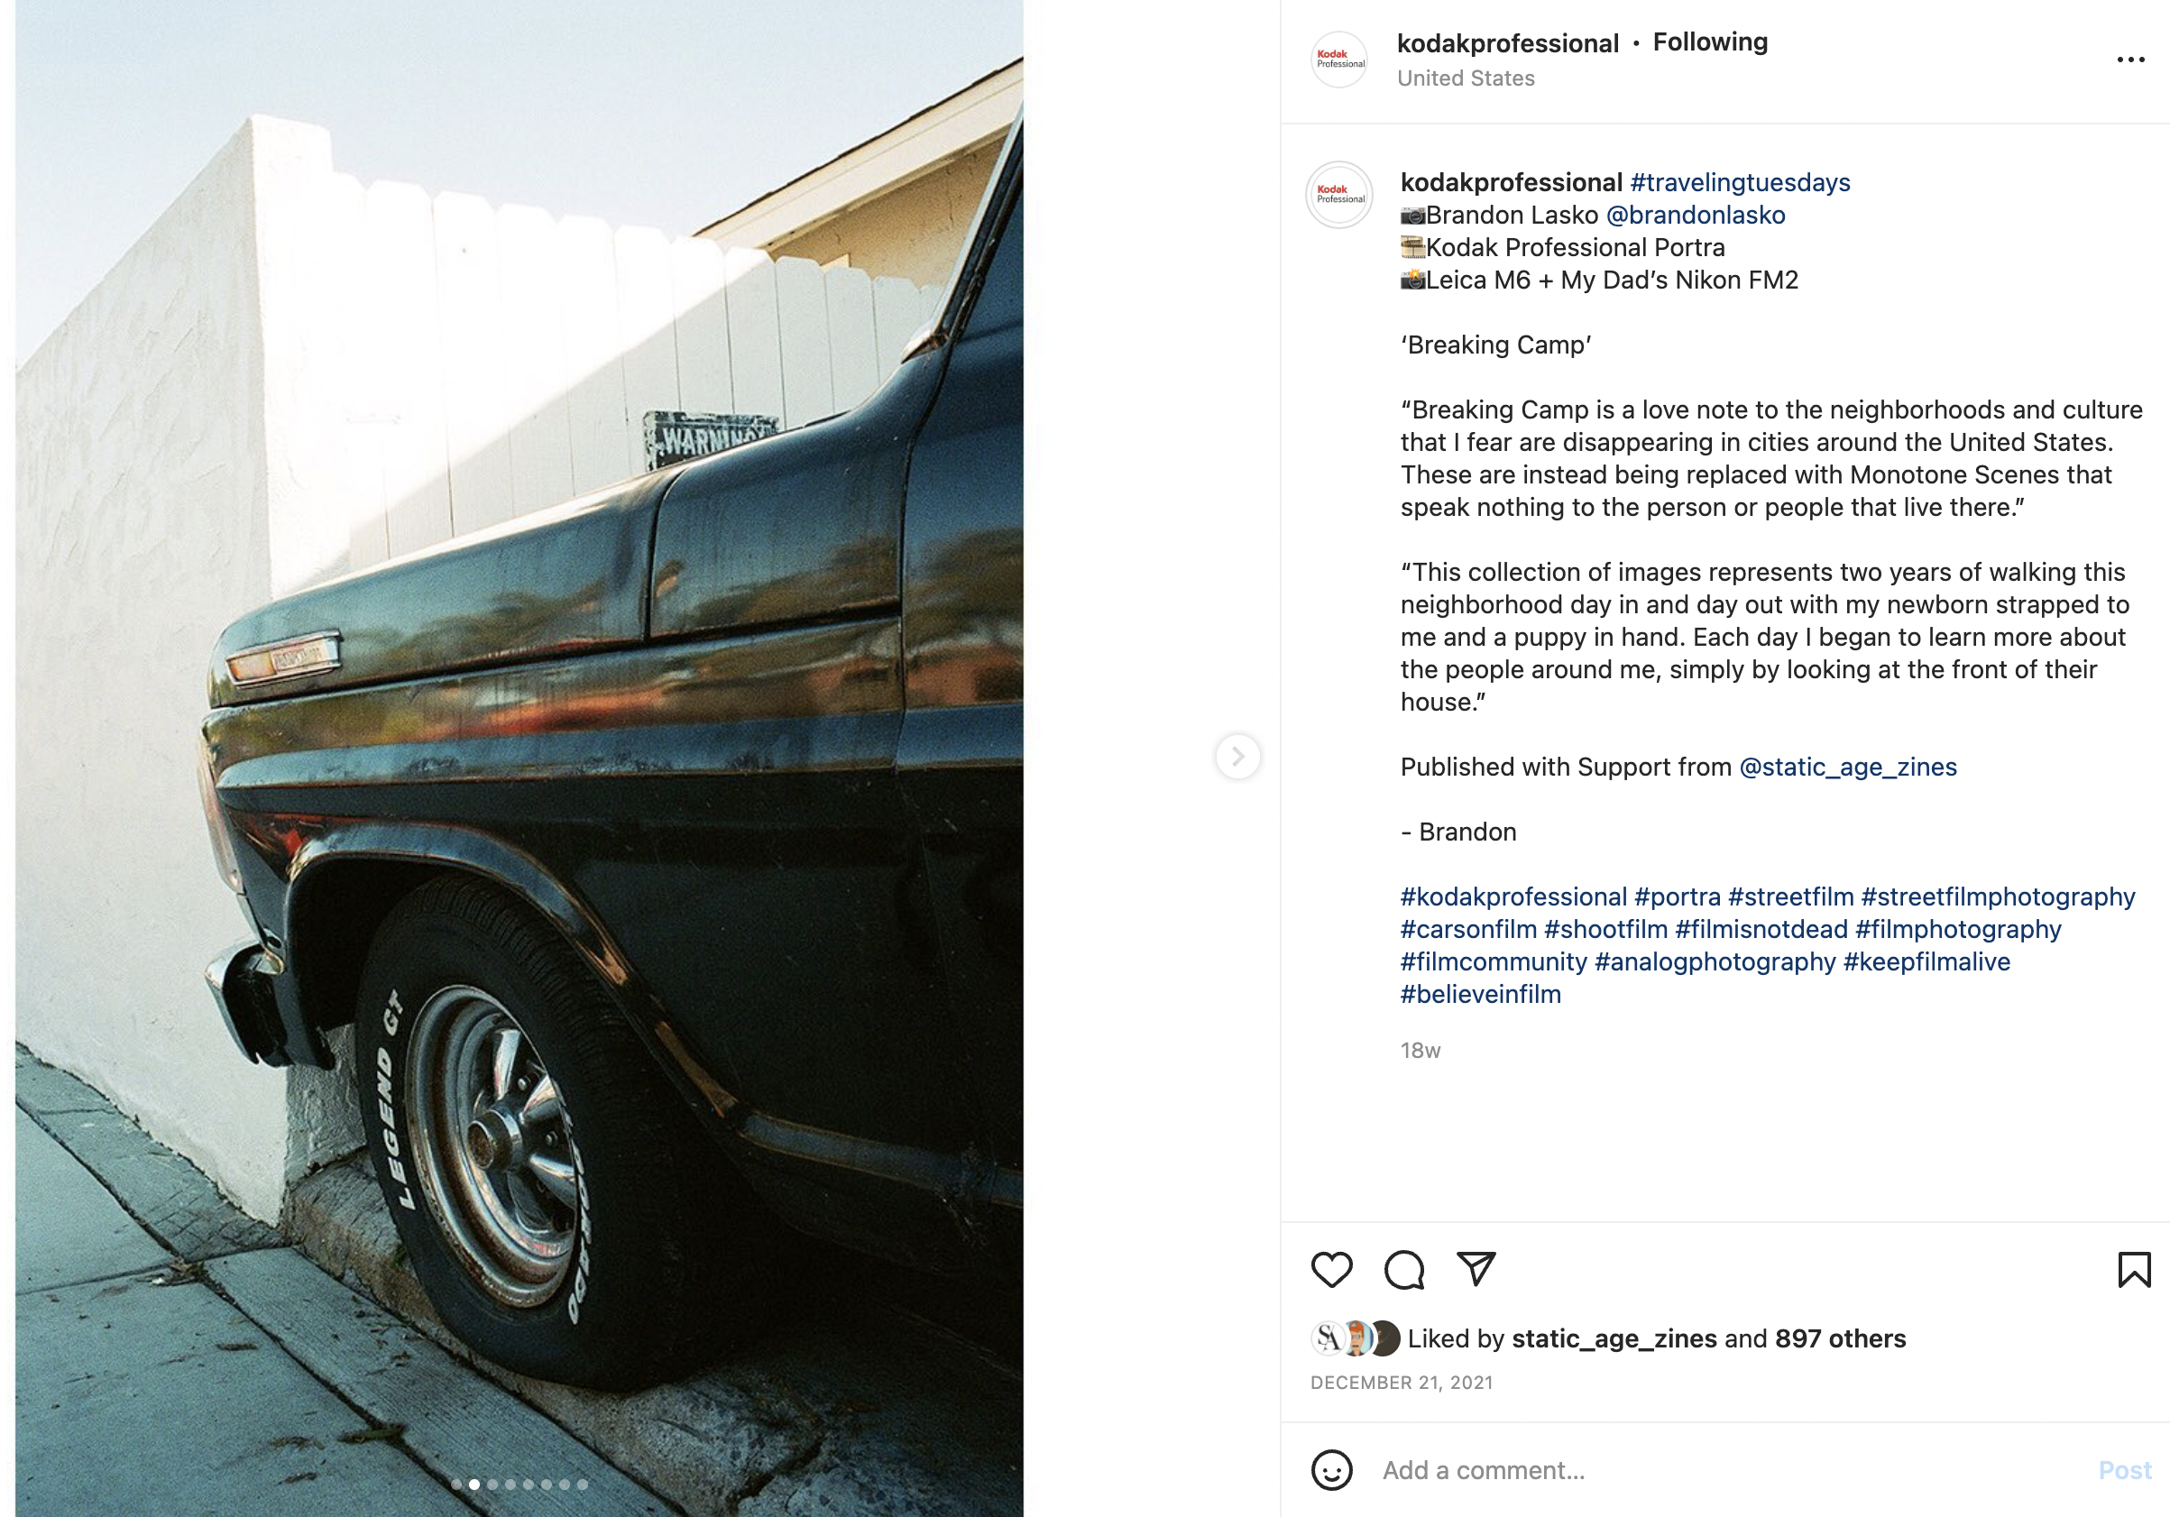Share the post via paper plane icon
The width and height of the screenshot is (2170, 1517).
coord(1476,1269)
